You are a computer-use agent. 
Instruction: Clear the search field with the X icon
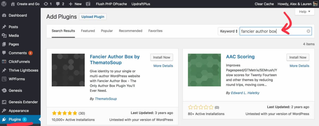308,31
